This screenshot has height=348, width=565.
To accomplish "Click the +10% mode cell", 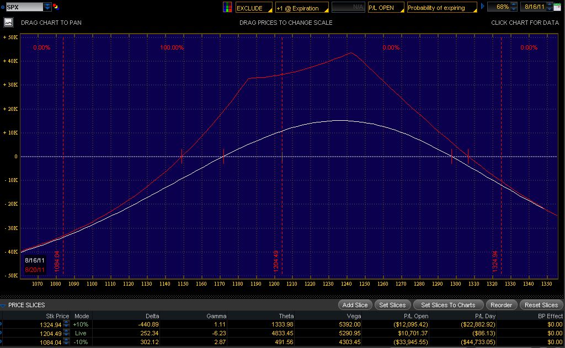I will (81, 325).
